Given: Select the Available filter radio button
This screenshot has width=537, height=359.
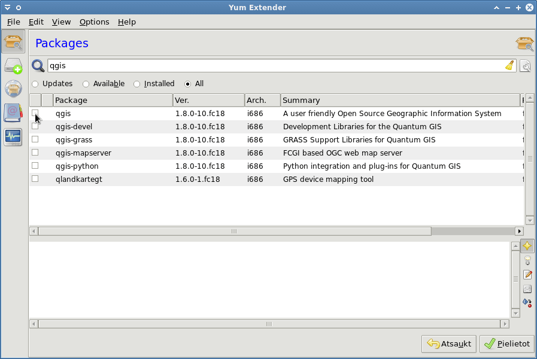Looking at the screenshot, I should tap(86, 84).
